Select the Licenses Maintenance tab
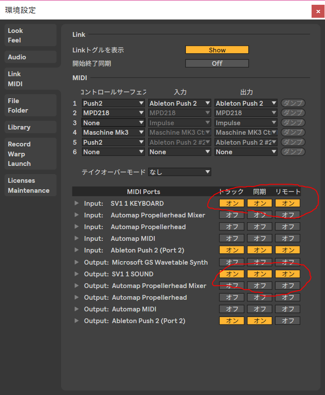Screen dimensions: 325x395 [30, 185]
